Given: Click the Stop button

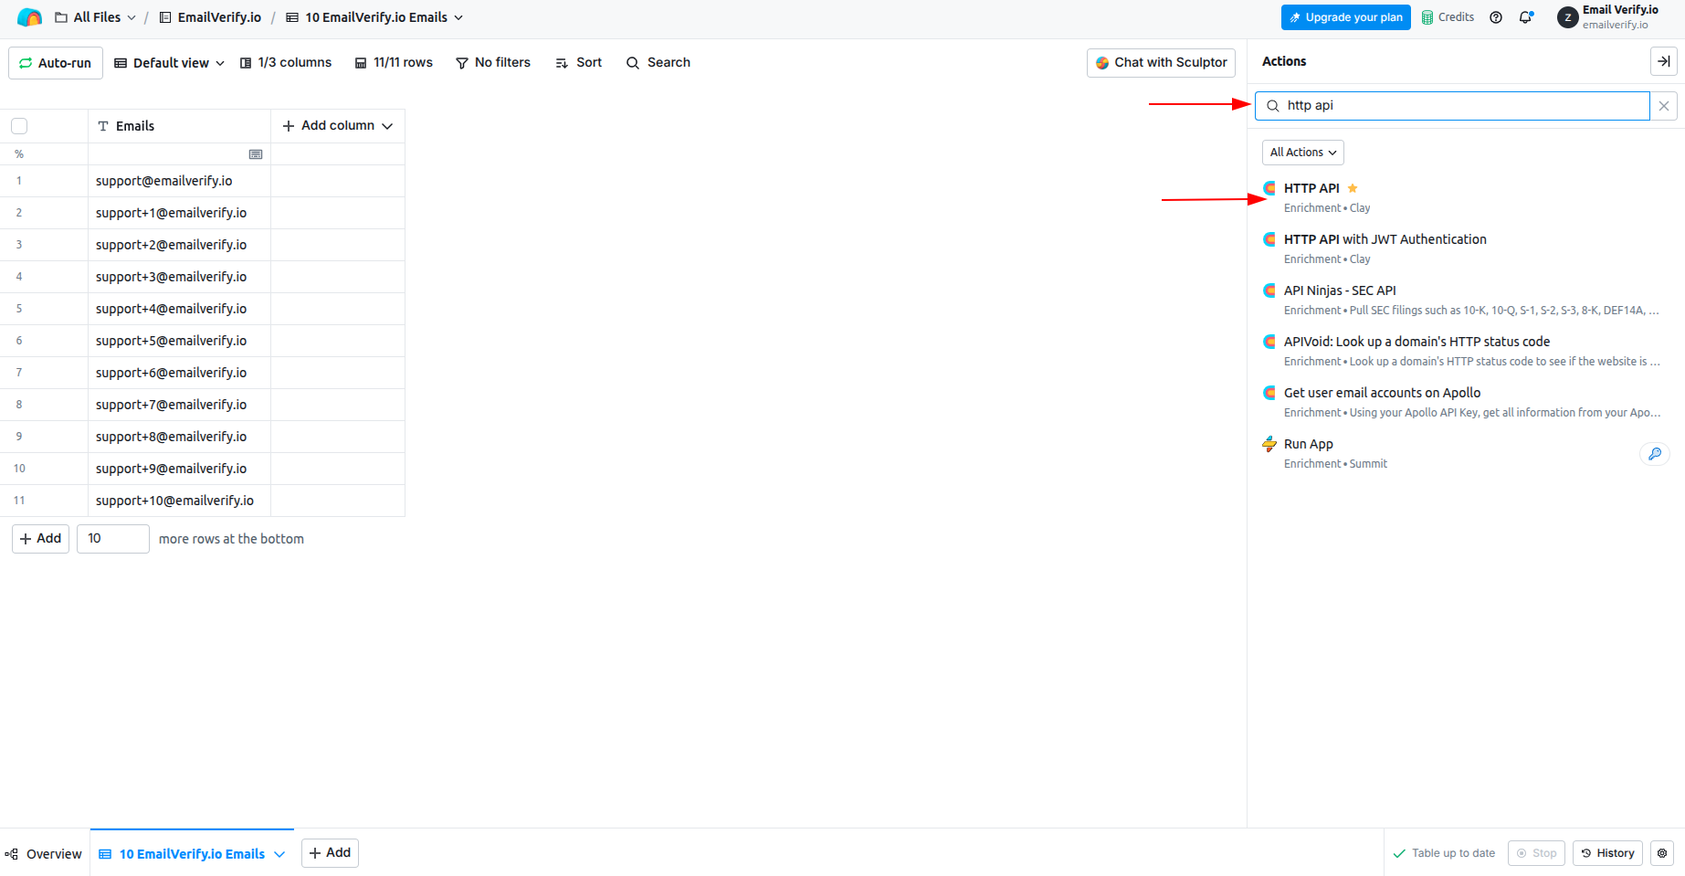Looking at the screenshot, I should [x=1537, y=853].
